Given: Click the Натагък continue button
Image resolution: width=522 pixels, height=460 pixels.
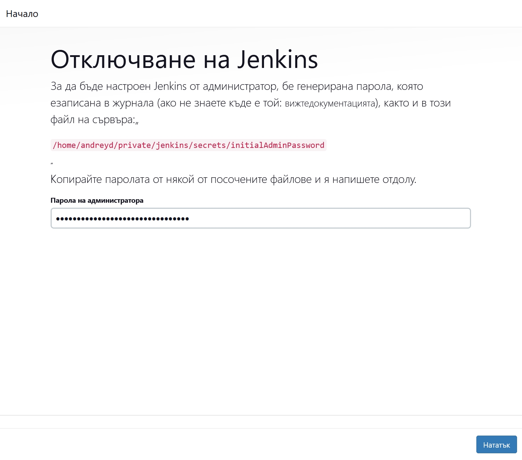Looking at the screenshot, I should (497, 444).
